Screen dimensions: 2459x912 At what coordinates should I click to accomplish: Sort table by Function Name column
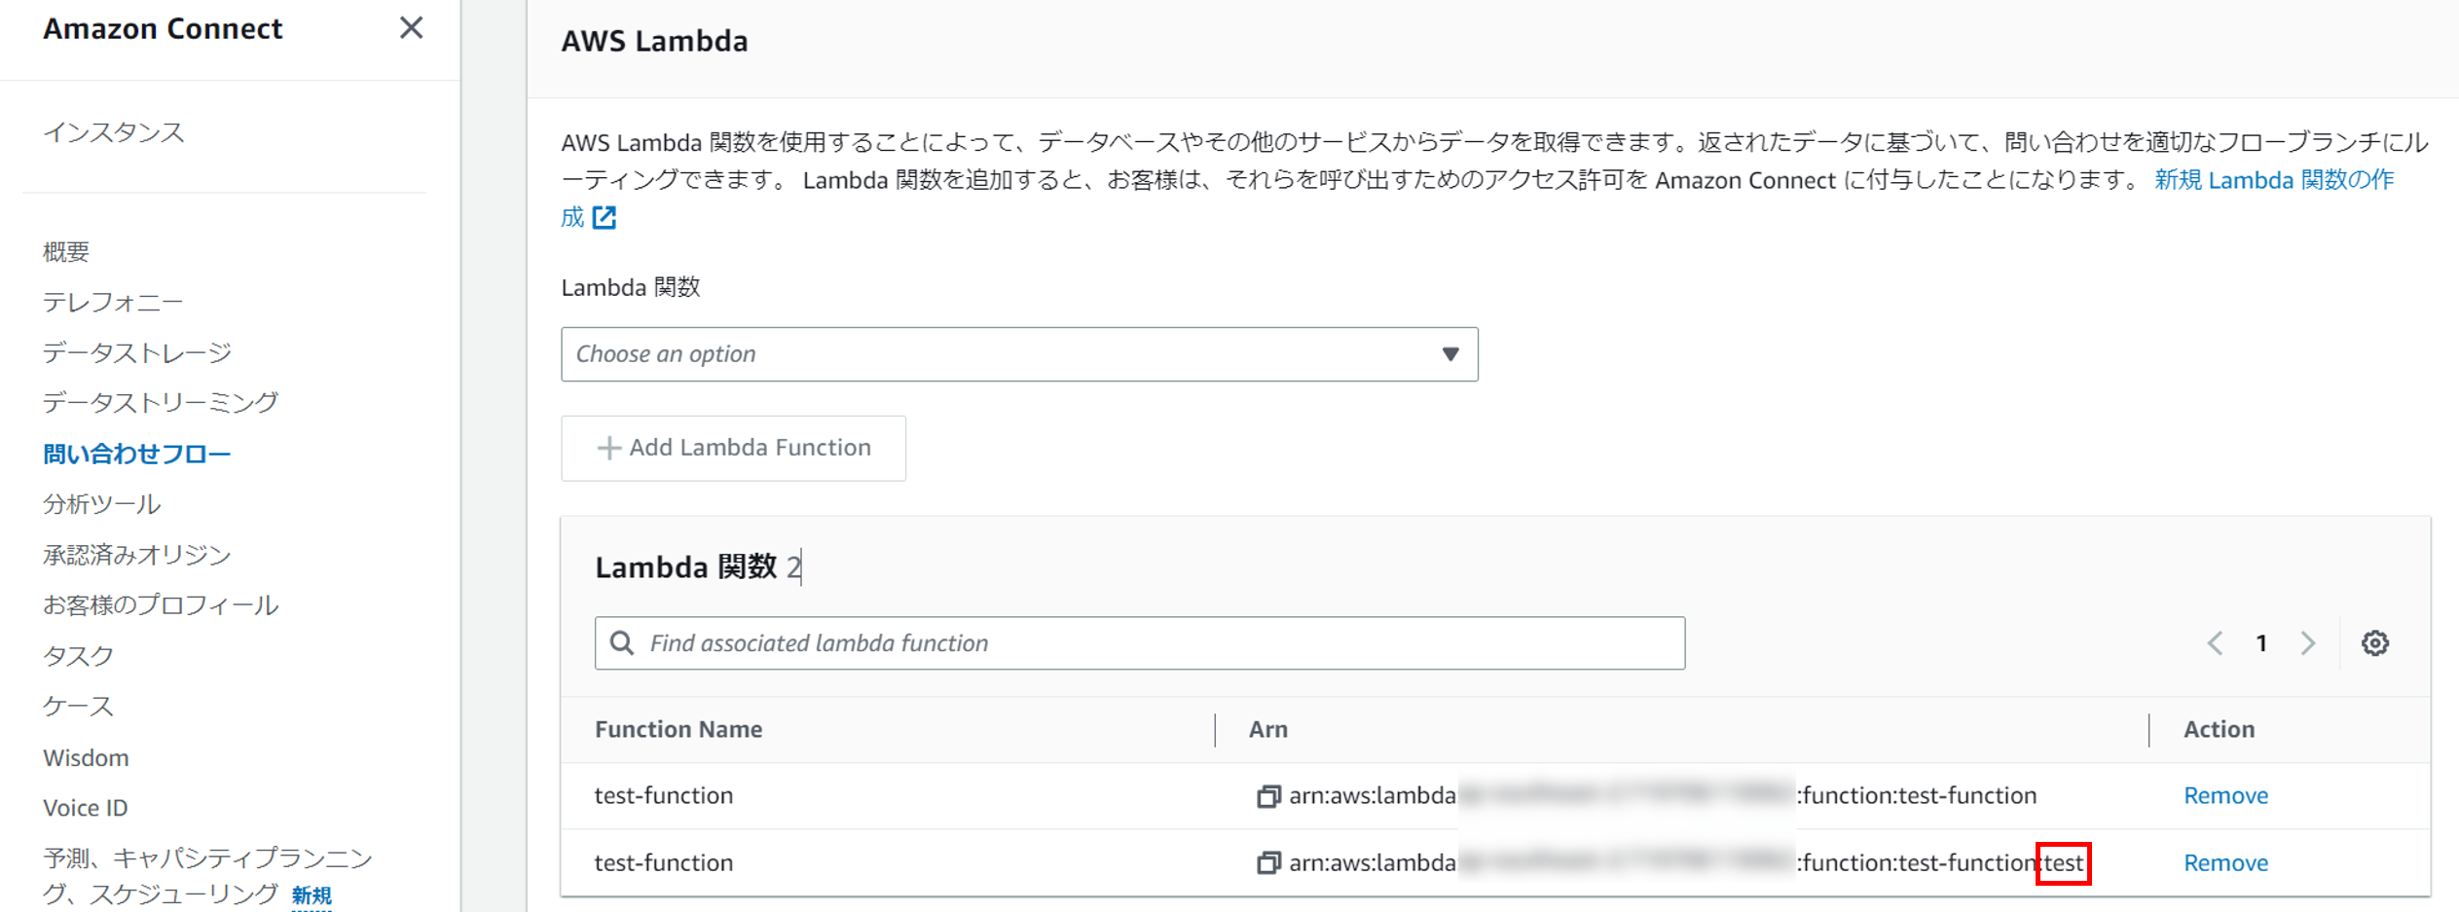[679, 730]
